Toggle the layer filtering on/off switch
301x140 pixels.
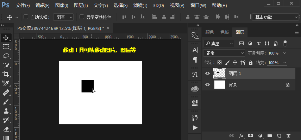[x=285, y=44]
